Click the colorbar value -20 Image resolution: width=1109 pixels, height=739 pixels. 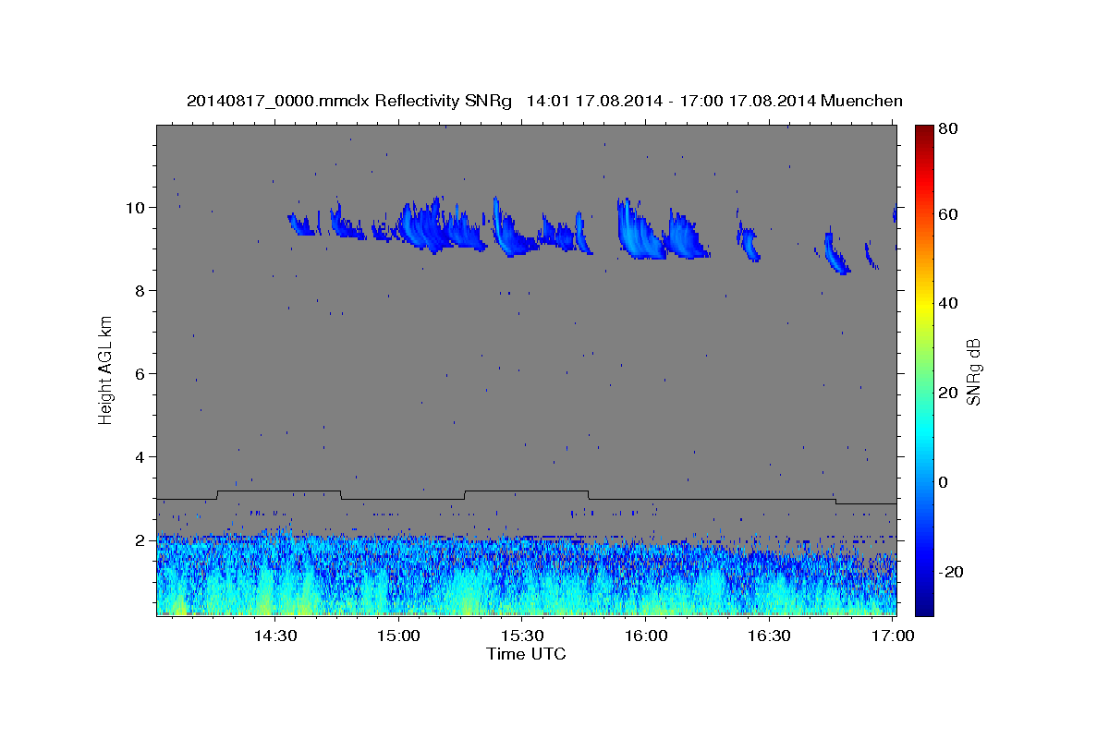pyautogui.click(x=953, y=571)
